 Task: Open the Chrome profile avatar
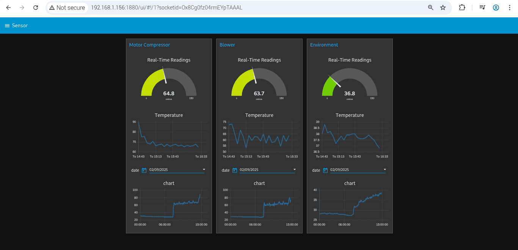(x=496, y=8)
